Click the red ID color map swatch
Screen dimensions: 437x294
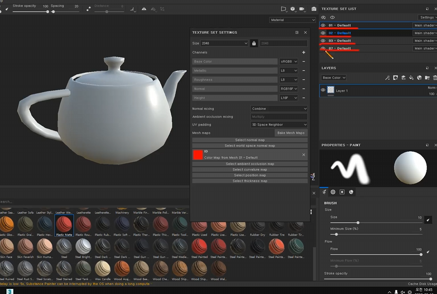[x=198, y=155]
